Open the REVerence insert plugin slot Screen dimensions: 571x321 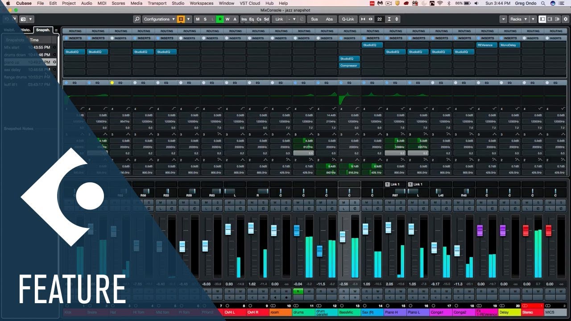click(487, 45)
